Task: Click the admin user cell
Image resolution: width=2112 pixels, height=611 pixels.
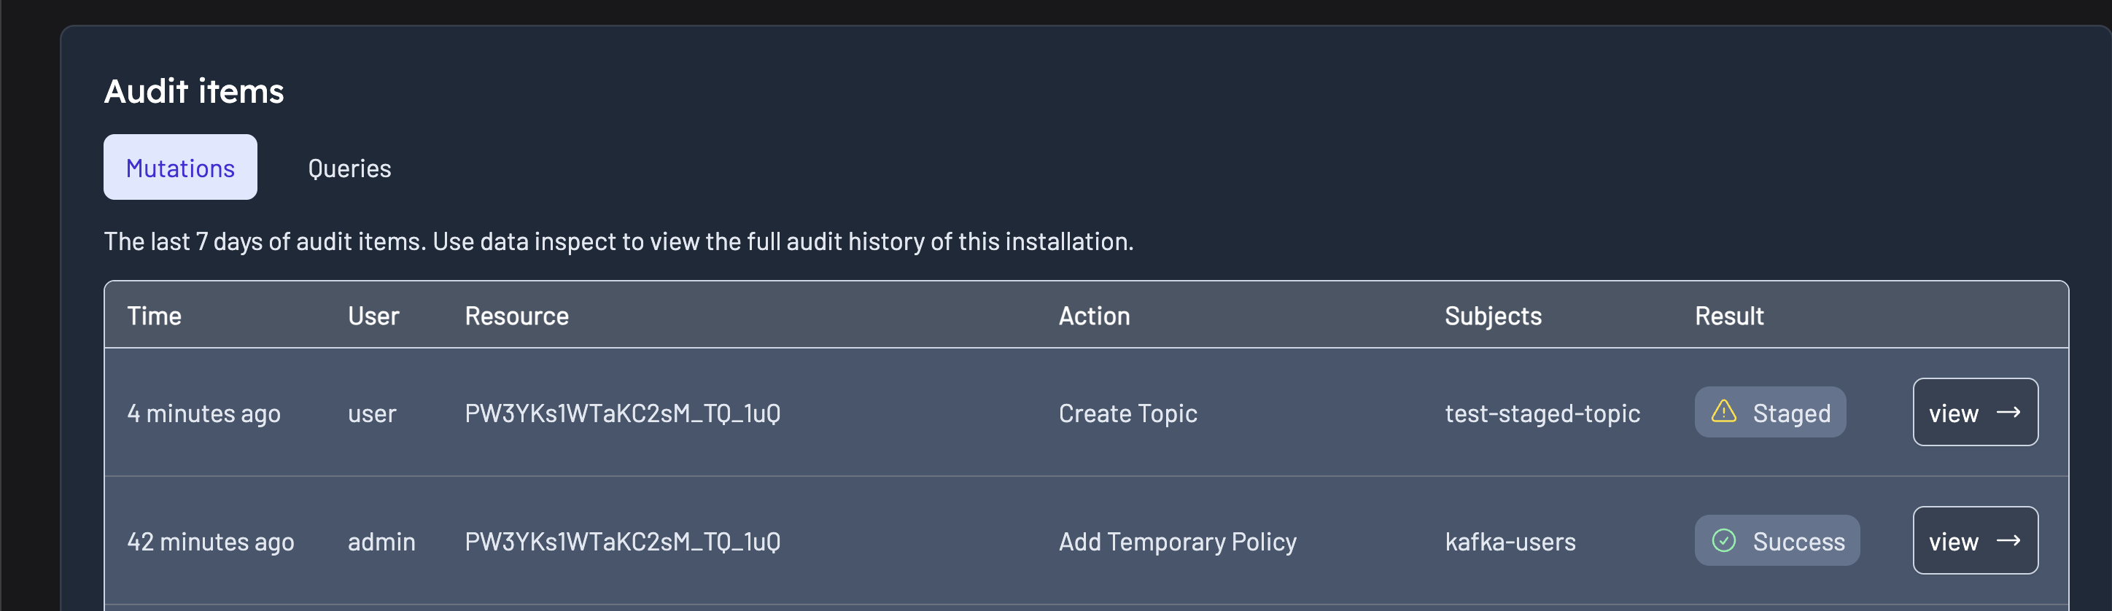Action: [x=381, y=541]
